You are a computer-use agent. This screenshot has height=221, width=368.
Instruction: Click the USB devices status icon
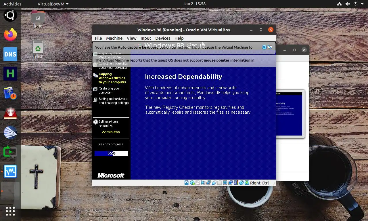click(x=214, y=183)
